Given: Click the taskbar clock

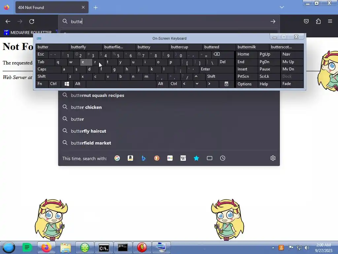Looking at the screenshot, I should coord(323,248).
